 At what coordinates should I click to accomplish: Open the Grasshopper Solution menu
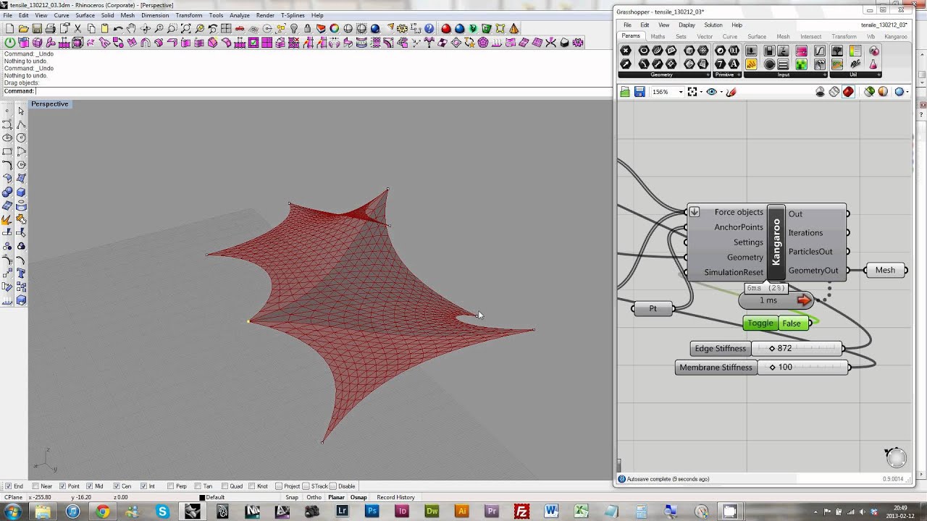(x=713, y=25)
